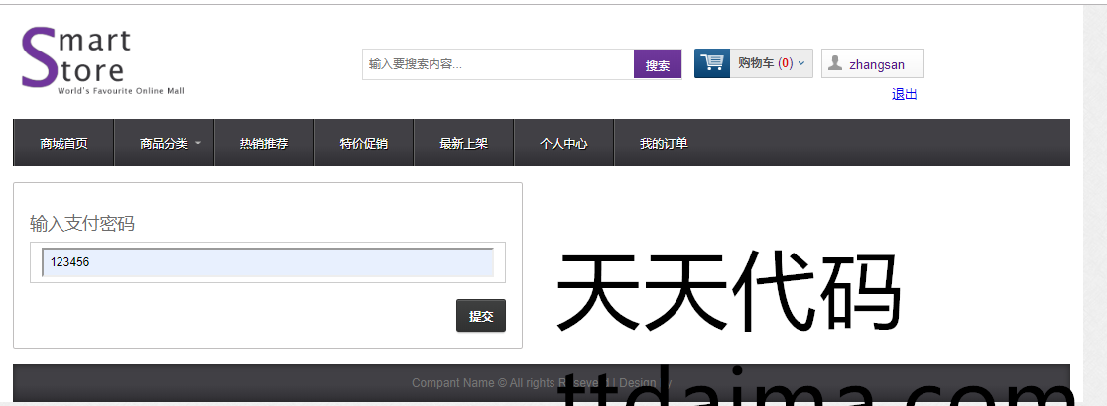The height and width of the screenshot is (406, 1107).
Task: Select the 特价促销 navigation item
Action: pyautogui.click(x=364, y=144)
